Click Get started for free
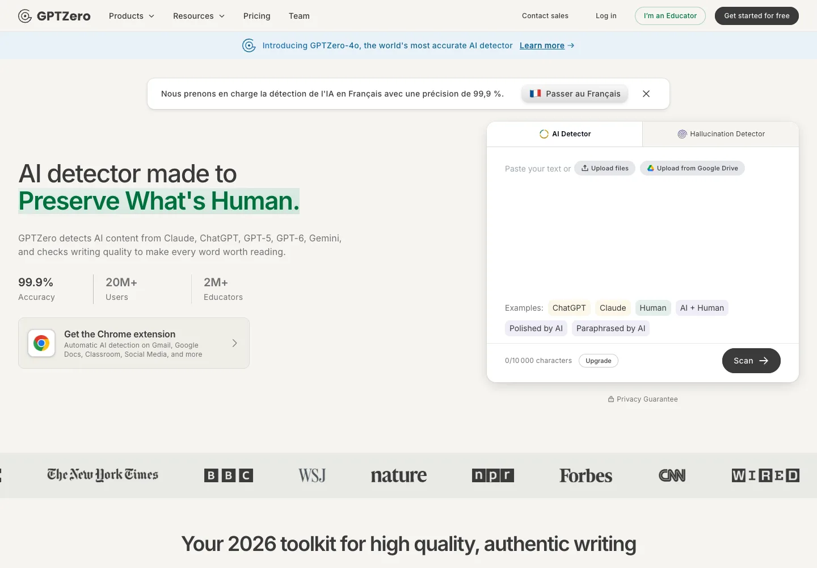Viewport: 817px width, 568px height. 757,16
